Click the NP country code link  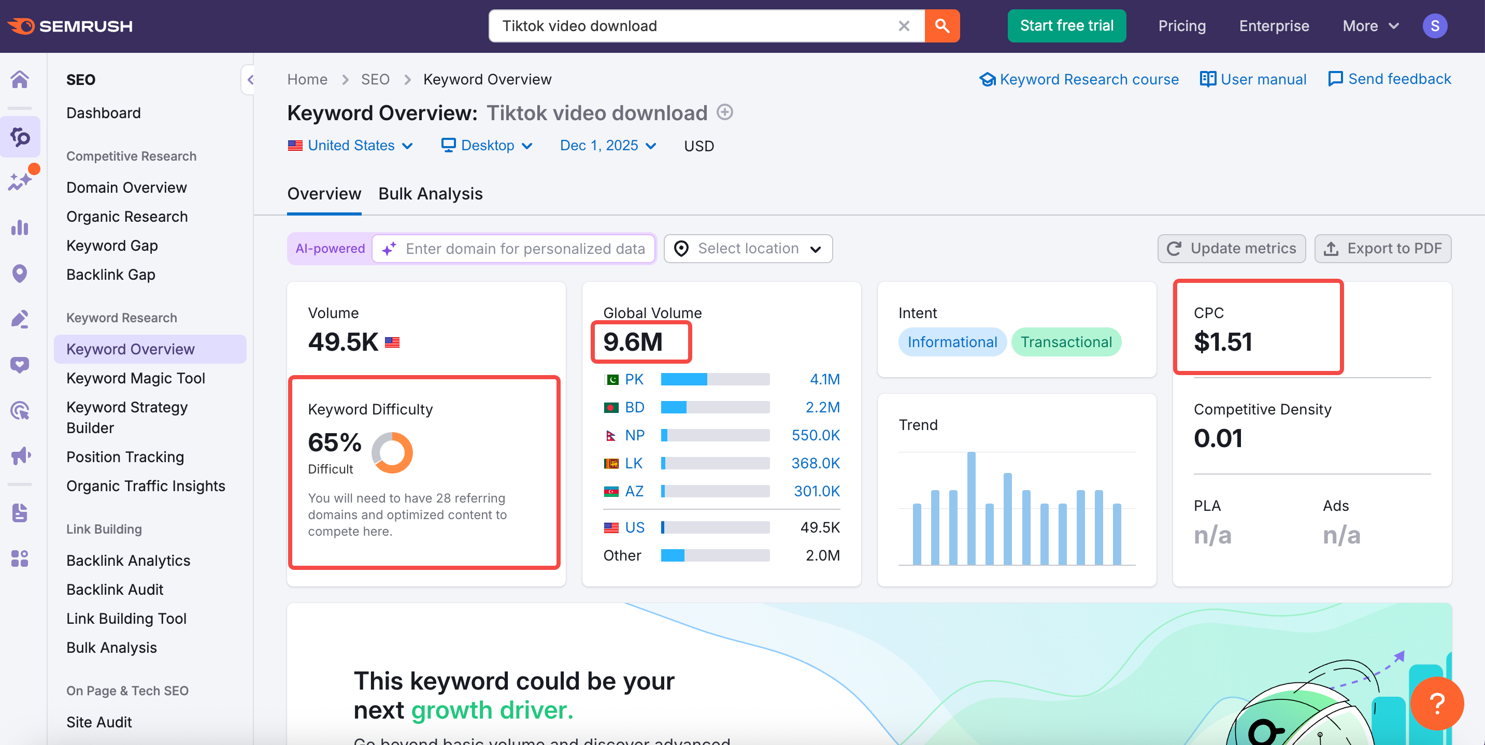[634, 435]
